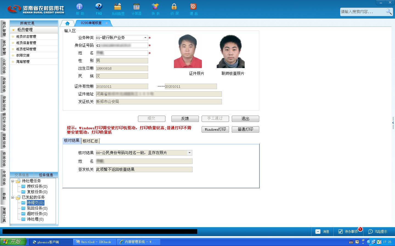
Task: Switch to the 核对汇总 tab
Action: (90, 141)
